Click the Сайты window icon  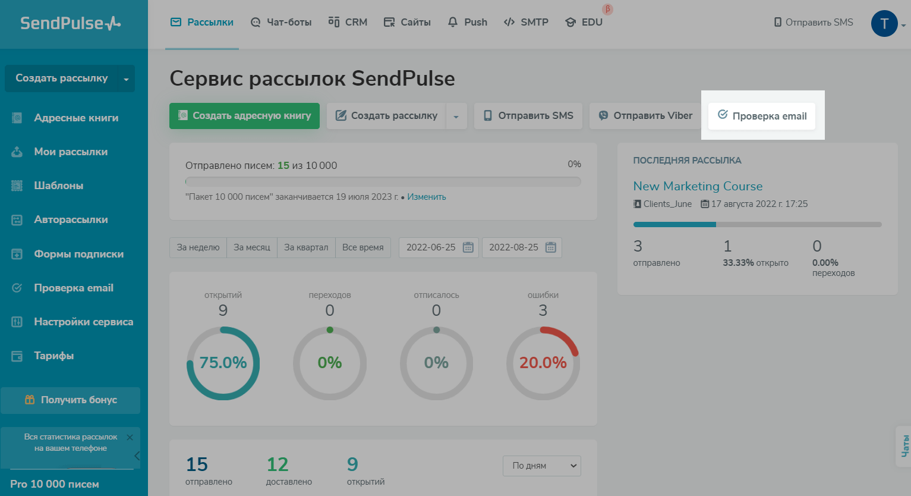[x=389, y=23]
